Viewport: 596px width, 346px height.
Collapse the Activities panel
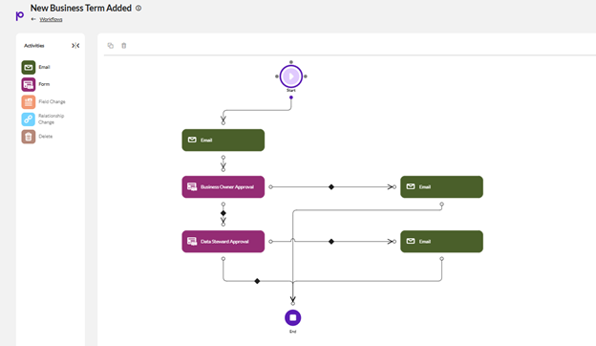coord(75,46)
